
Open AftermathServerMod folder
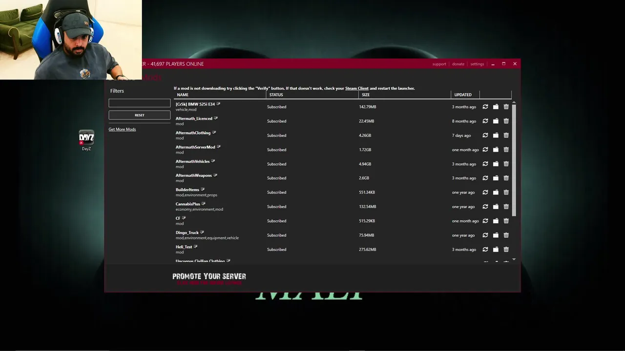[496, 150]
